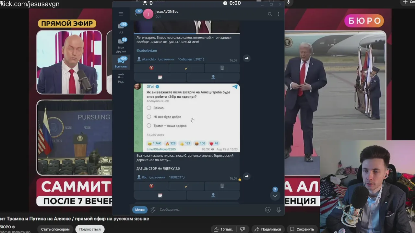Open the @sobolevtam mention link
Viewport: 415px width, 233px height.
pyautogui.click(x=147, y=50)
